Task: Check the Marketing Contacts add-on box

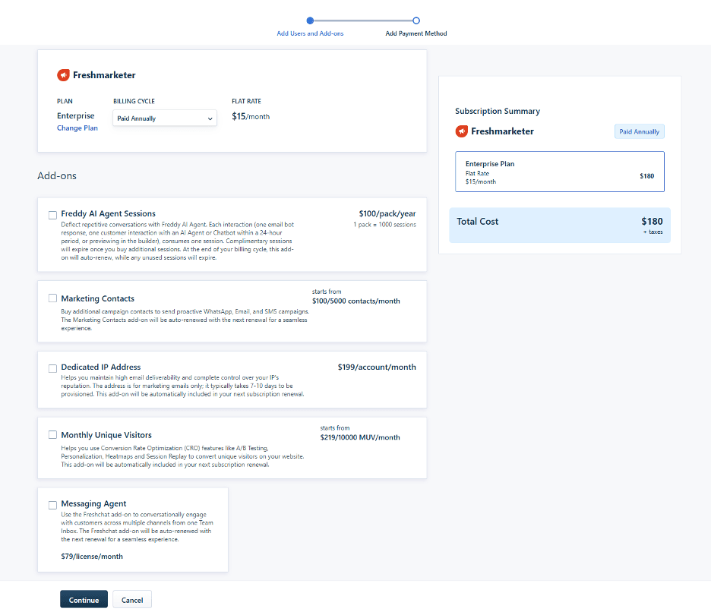Action: pos(53,298)
